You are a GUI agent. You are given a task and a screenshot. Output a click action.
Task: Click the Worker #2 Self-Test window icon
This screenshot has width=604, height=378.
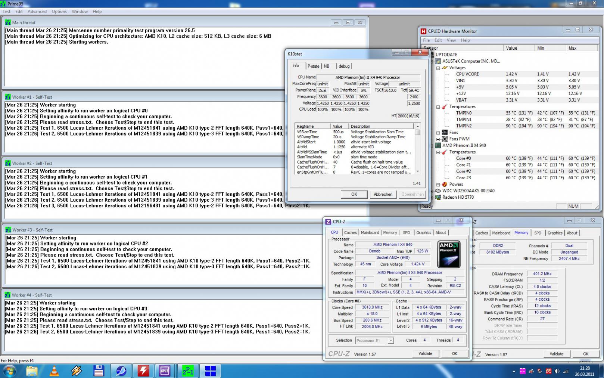8,163
